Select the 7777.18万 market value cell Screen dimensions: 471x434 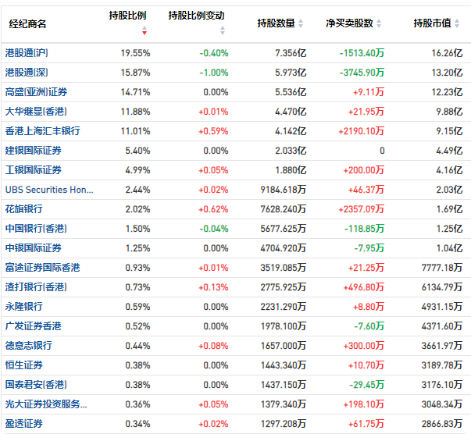tap(442, 268)
